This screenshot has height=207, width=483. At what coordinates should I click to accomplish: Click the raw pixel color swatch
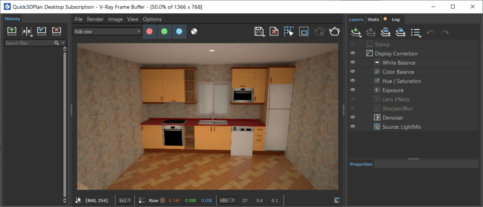(163, 200)
